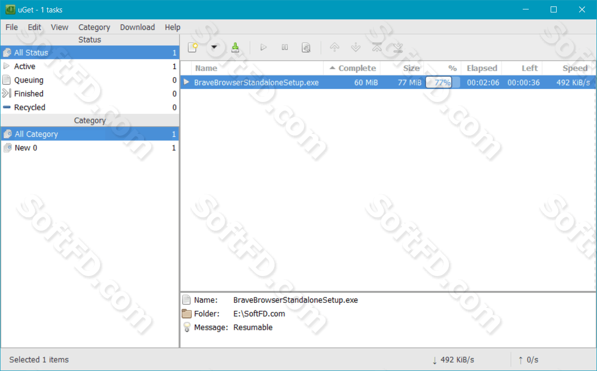
Task: Sort by the Left column header
Action: [x=522, y=68]
